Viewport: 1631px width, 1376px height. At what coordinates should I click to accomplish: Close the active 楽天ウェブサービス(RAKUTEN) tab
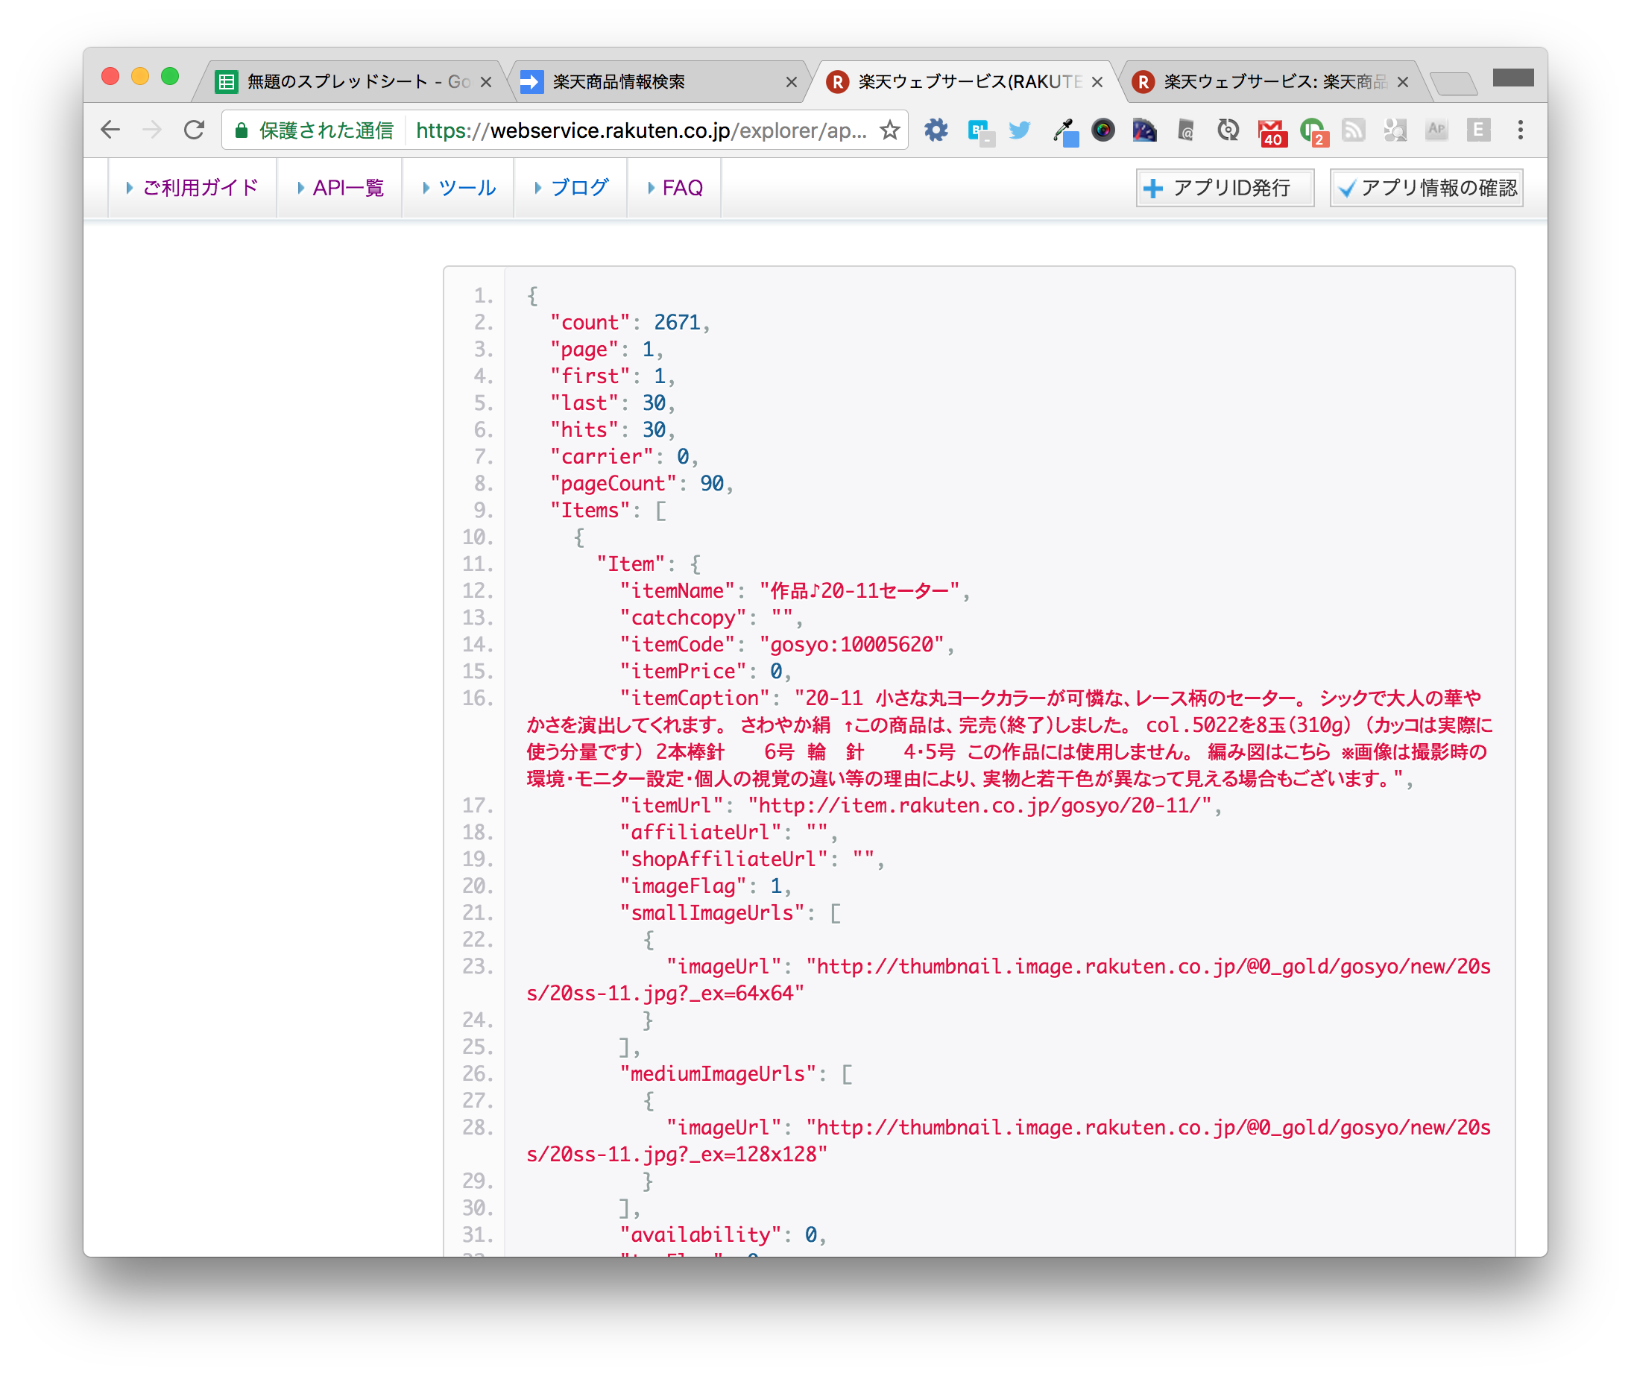(x=1097, y=82)
